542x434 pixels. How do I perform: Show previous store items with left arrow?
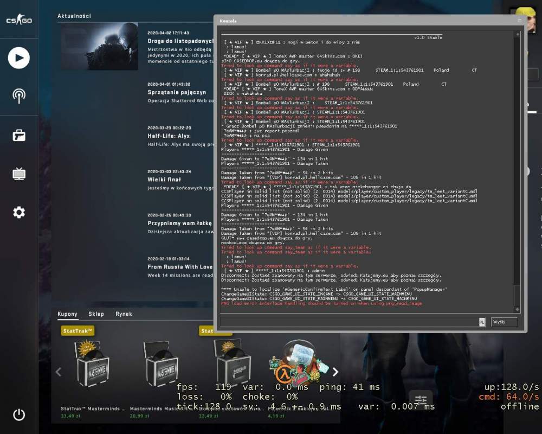coord(59,372)
